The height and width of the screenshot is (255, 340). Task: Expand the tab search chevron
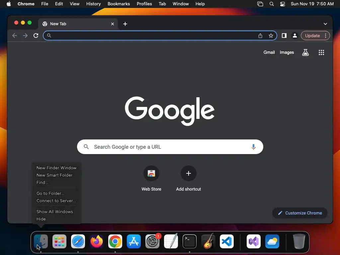(x=325, y=24)
